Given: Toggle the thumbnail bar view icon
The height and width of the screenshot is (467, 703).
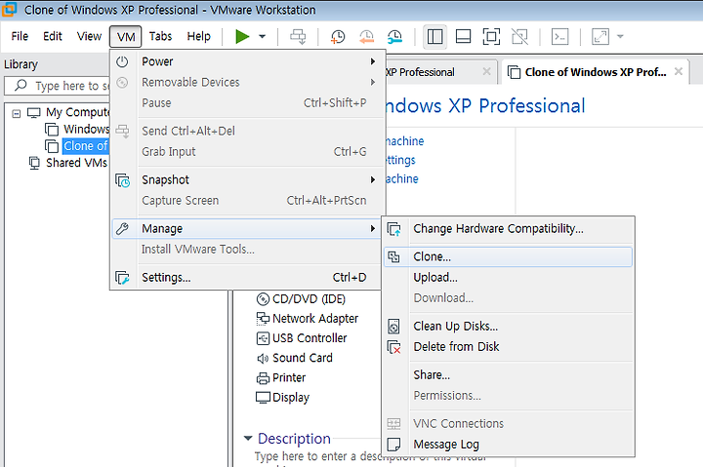Looking at the screenshot, I should click(x=463, y=37).
